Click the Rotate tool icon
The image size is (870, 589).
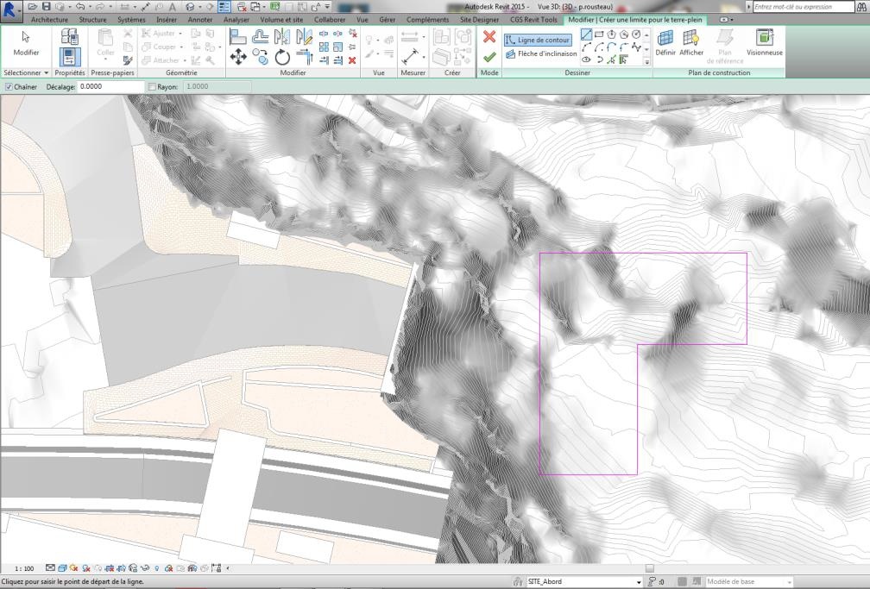tap(282, 57)
